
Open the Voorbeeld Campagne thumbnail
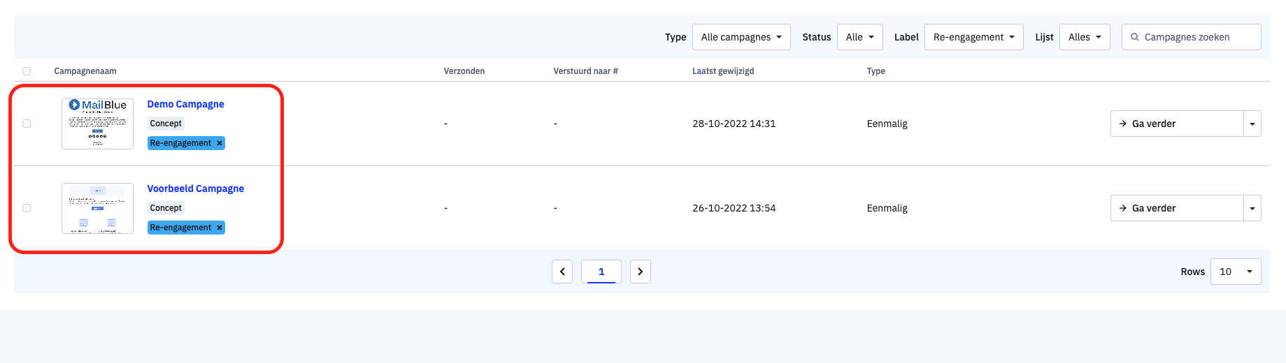coord(97,208)
